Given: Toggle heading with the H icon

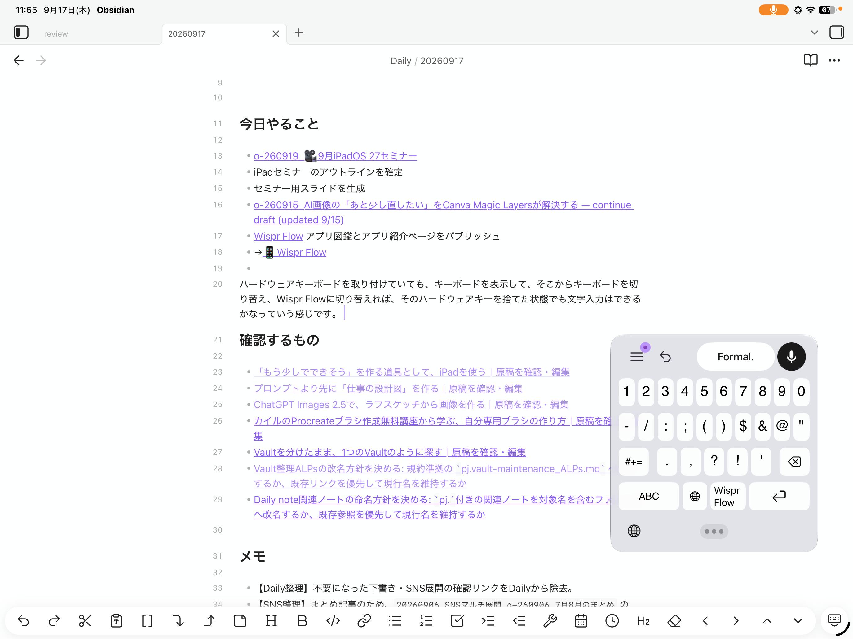Looking at the screenshot, I should pos(271,621).
